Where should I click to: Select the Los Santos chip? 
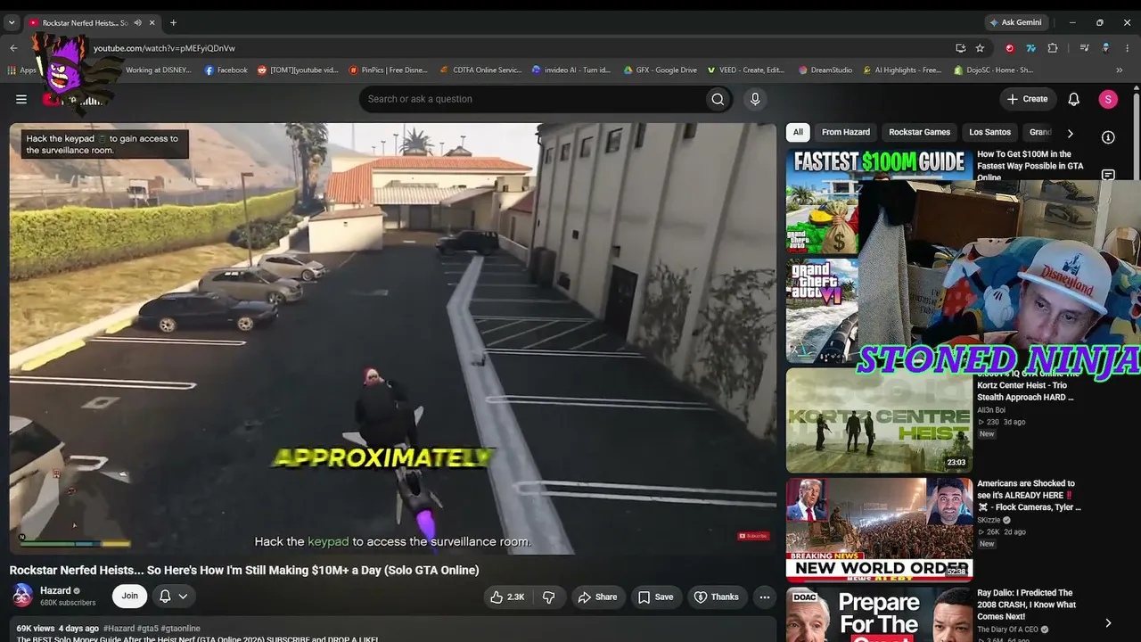pos(989,132)
